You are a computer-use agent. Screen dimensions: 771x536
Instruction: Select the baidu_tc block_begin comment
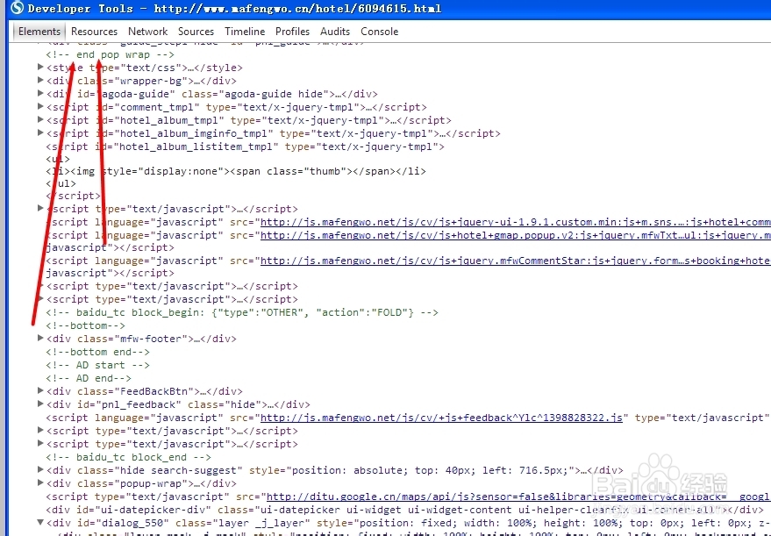(242, 313)
